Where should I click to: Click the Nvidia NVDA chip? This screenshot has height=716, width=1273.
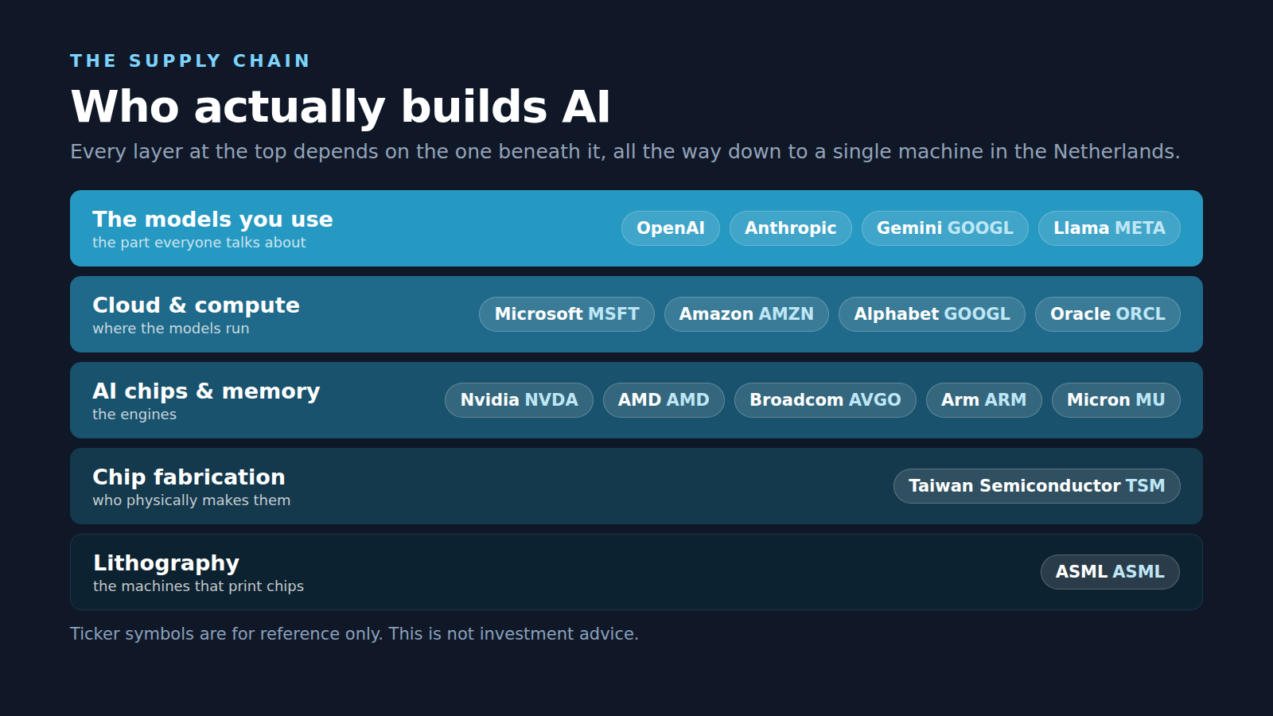tap(519, 400)
